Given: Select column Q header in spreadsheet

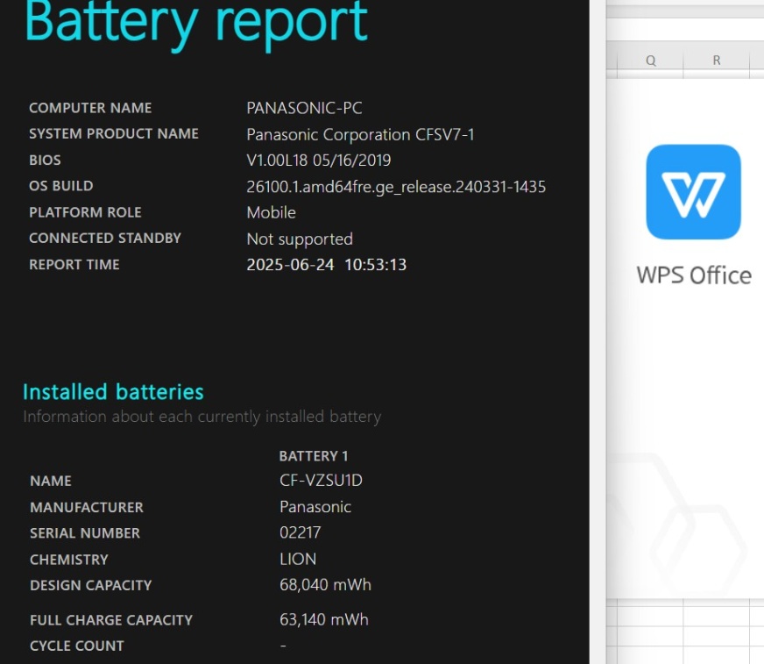Looking at the screenshot, I should pyautogui.click(x=650, y=61).
